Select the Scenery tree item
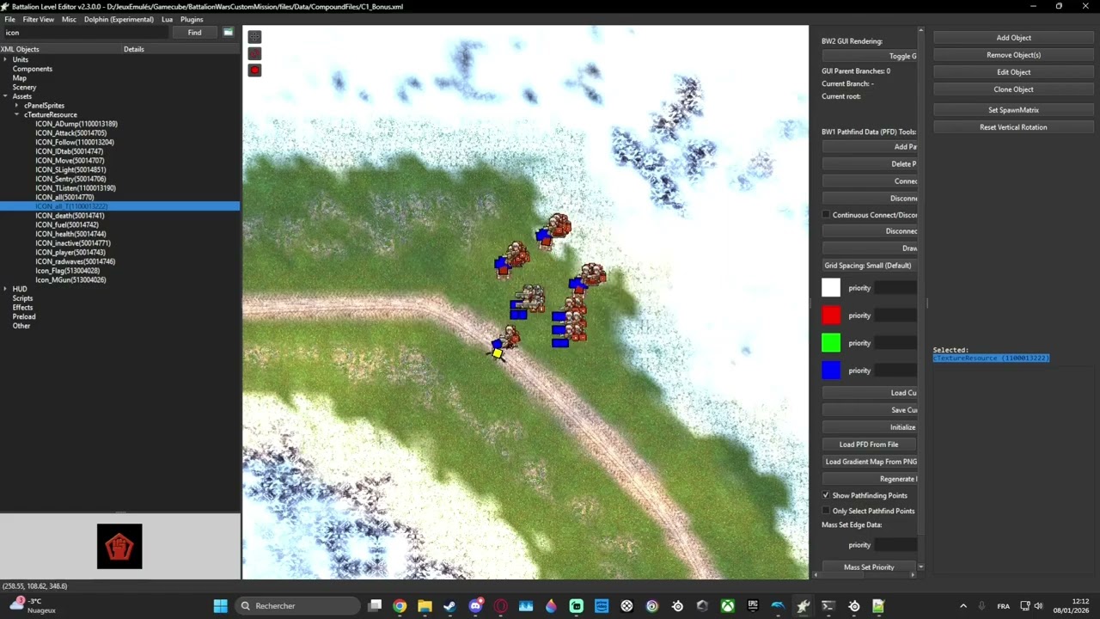1100x619 pixels. tap(24, 87)
